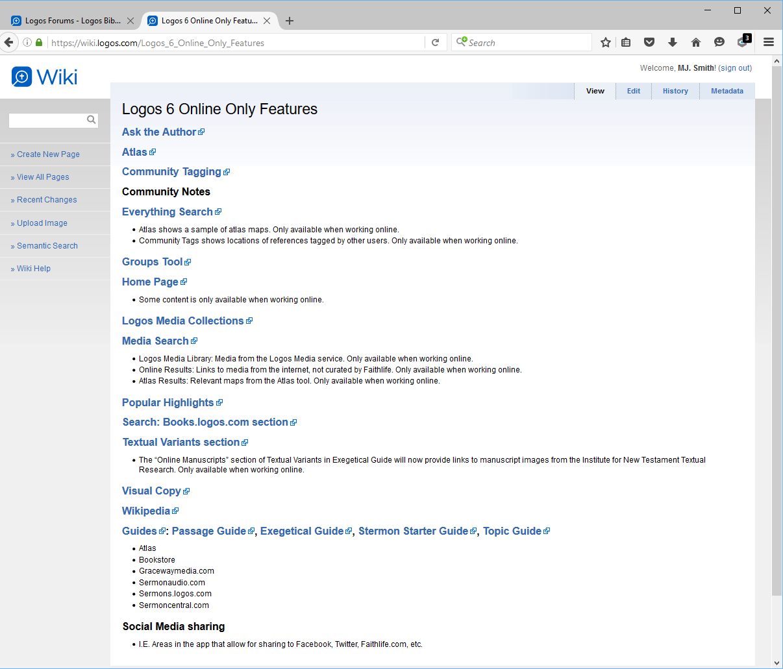Click the magnifier icon in wiki search box
The height and width of the screenshot is (669, 783).
[x=92, y=119]
